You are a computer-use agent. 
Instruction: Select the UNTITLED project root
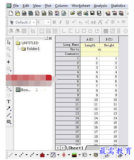(x=30, y=43)
